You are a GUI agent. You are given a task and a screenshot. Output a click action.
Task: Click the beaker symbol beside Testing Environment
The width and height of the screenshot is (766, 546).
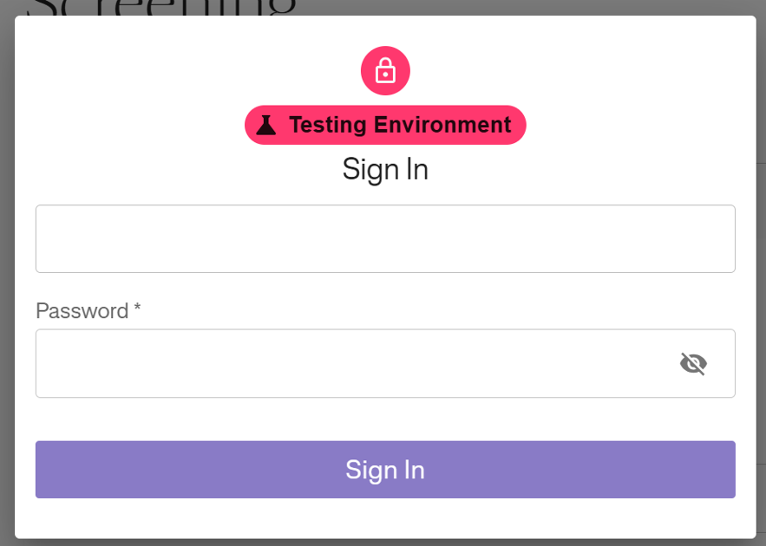pyautogui.click(x=266, y=124)
